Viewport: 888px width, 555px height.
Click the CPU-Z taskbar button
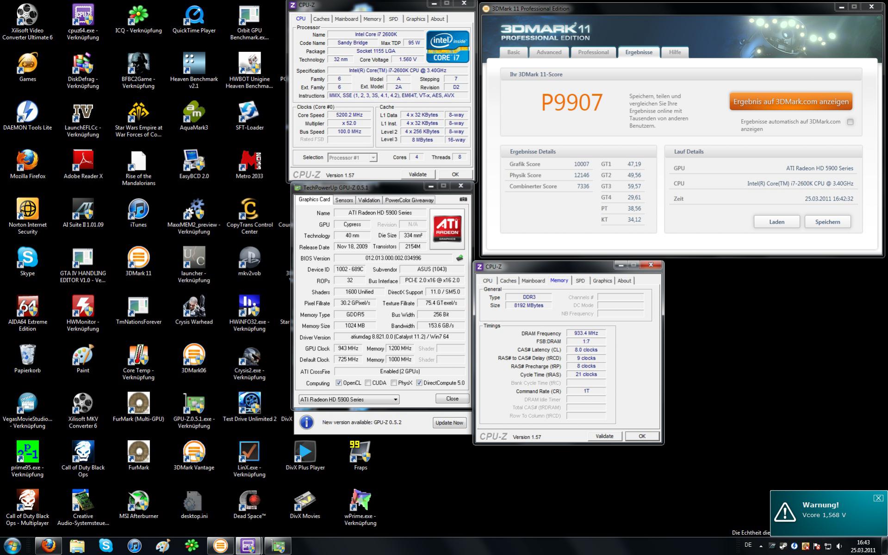(x=248, y=546)
